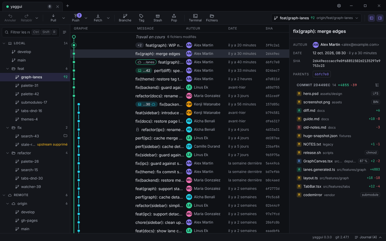This screenshot has height=241, width=386.
Task: Fetch from remote with the Fetch button
Action: pos(98,18)
